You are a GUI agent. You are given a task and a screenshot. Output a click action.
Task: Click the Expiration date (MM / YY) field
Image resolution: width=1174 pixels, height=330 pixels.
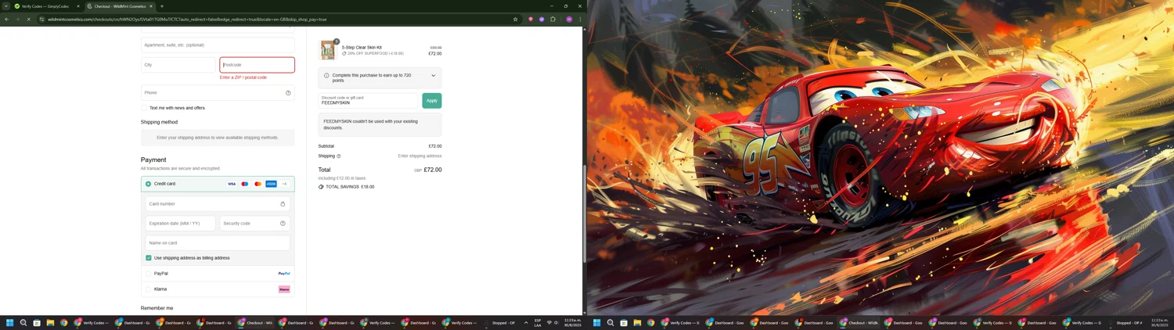click(181, 224)
